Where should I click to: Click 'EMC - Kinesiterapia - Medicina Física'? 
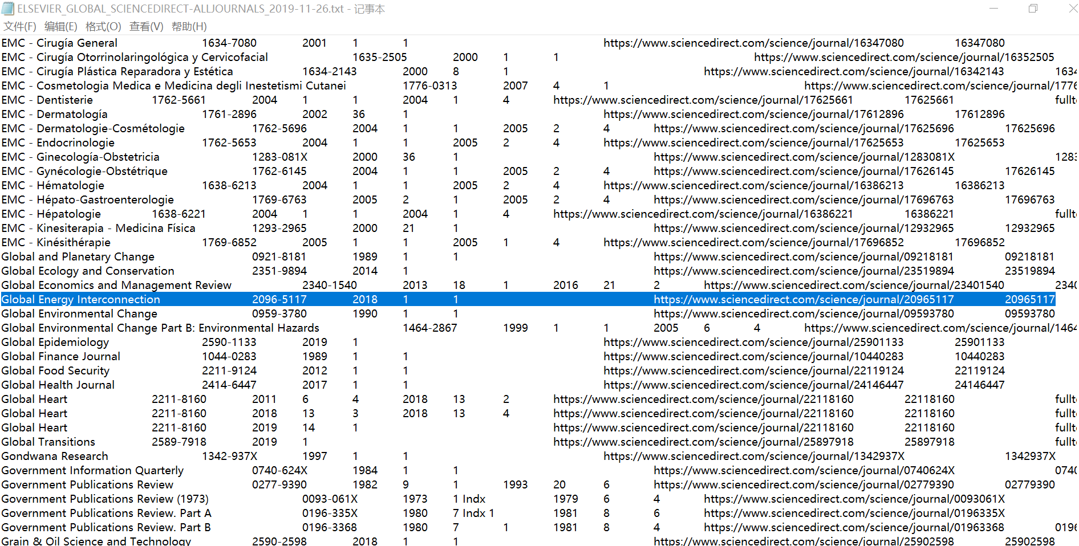tap(98, 228)
